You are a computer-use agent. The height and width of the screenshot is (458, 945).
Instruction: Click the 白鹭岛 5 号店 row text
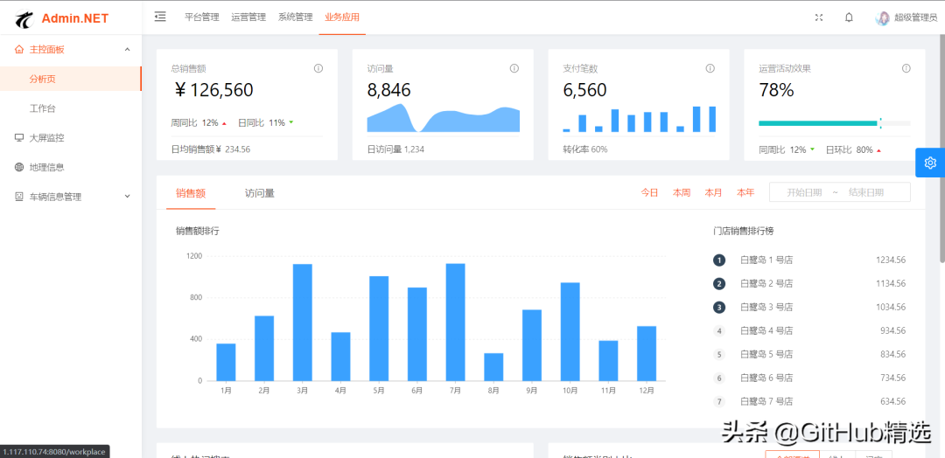pyautogui.click(x=766, y=355)
